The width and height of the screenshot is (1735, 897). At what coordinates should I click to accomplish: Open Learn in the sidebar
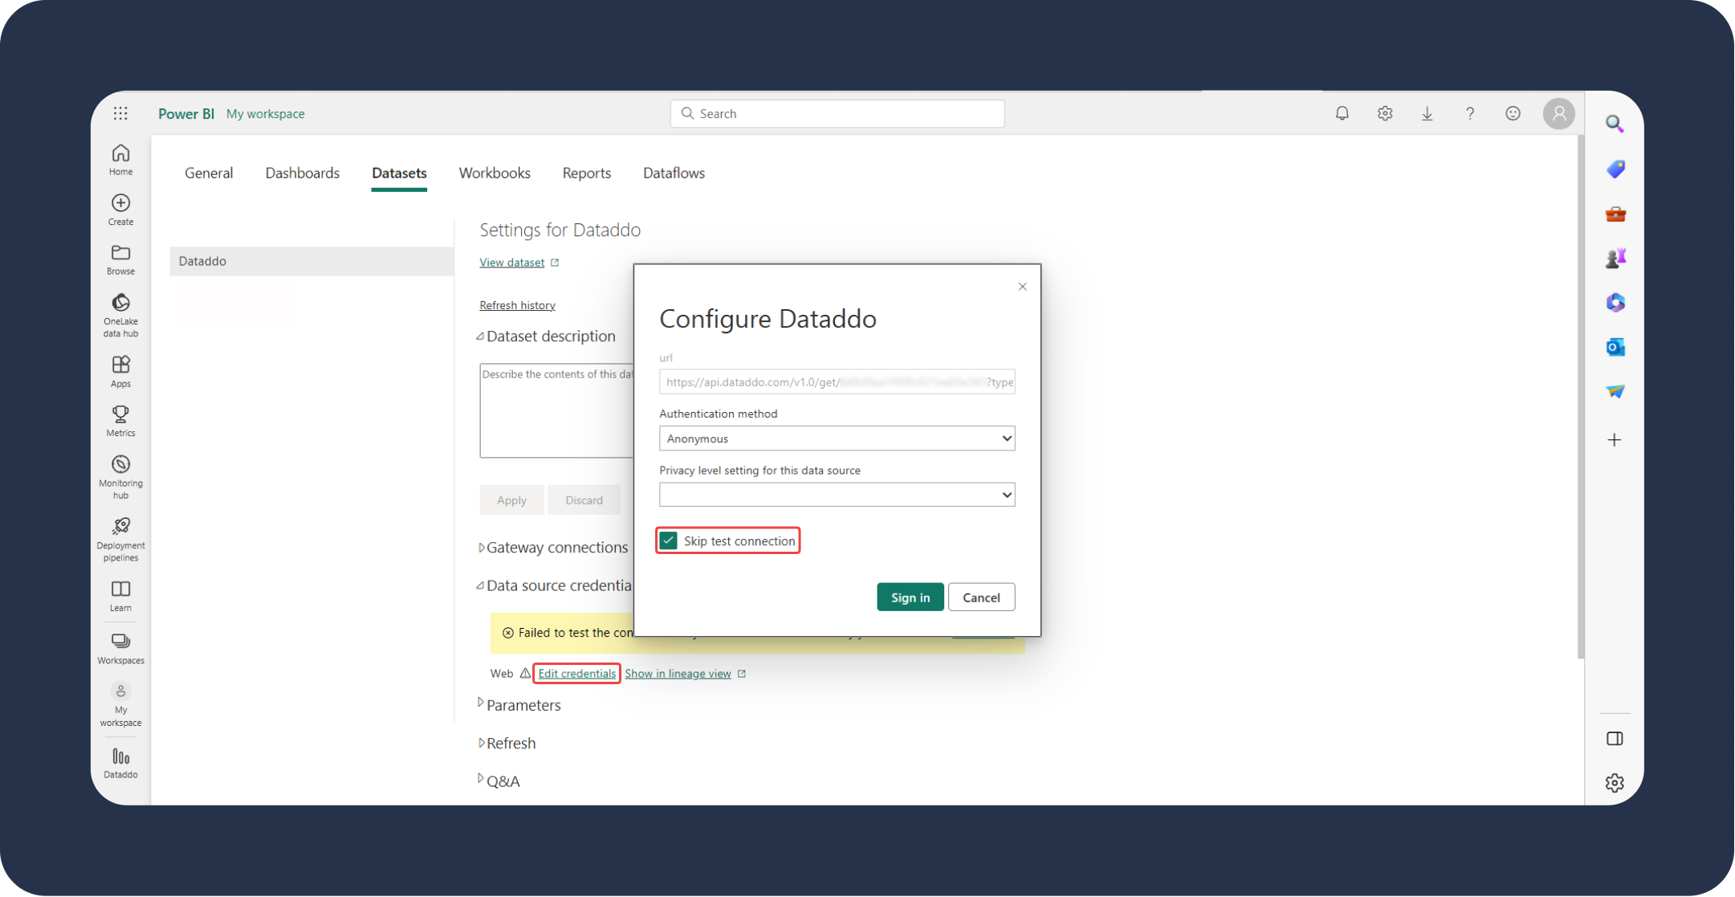pyautogui.click(x=120, y=596)
